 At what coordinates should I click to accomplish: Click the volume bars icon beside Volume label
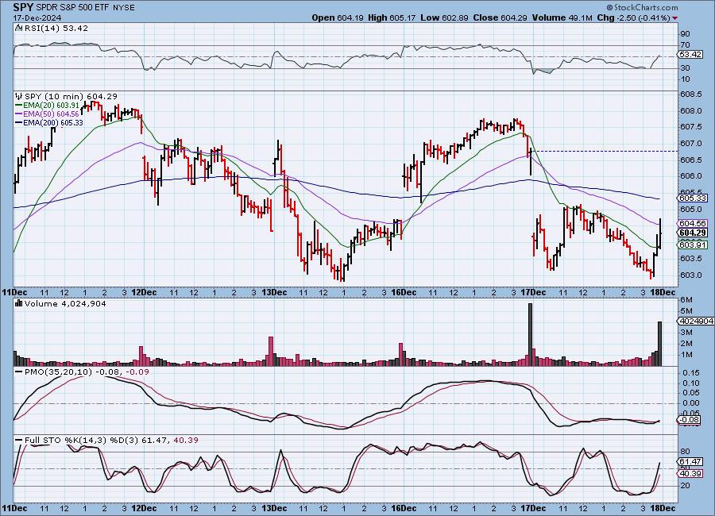(19, 303)
